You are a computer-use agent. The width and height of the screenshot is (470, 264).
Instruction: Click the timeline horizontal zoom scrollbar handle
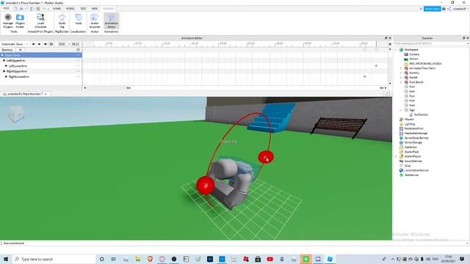point(129,88)
